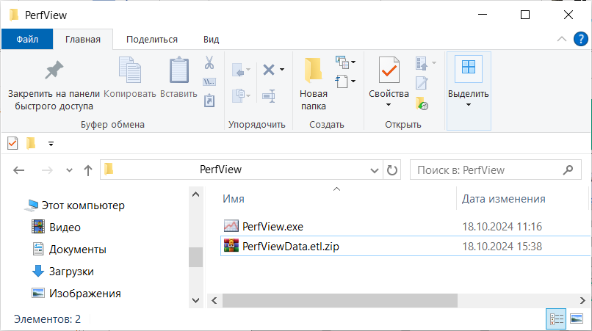
Task: Expand the Select (Выделить) dropdown
Action: click(x=468, y=104)
